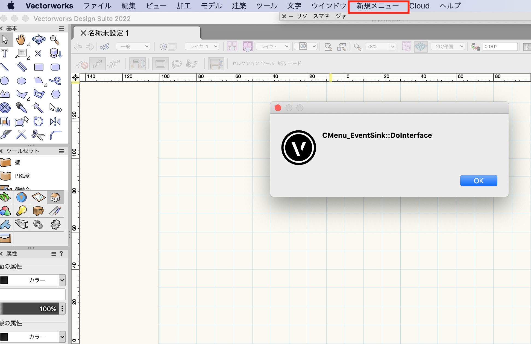The image size is (531, 344).
Task: Choose the Rectangle tool
Action: tap(39, 67)
